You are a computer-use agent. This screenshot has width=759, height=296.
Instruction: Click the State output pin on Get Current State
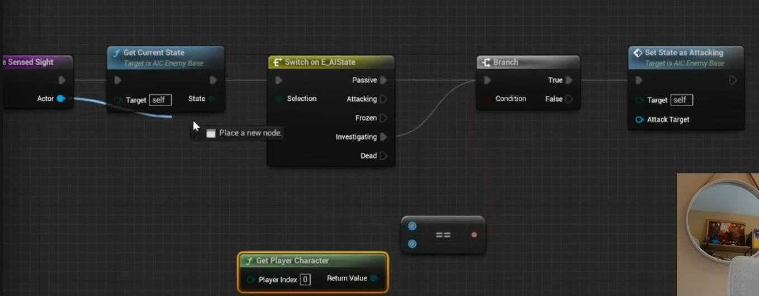(212, 99)
